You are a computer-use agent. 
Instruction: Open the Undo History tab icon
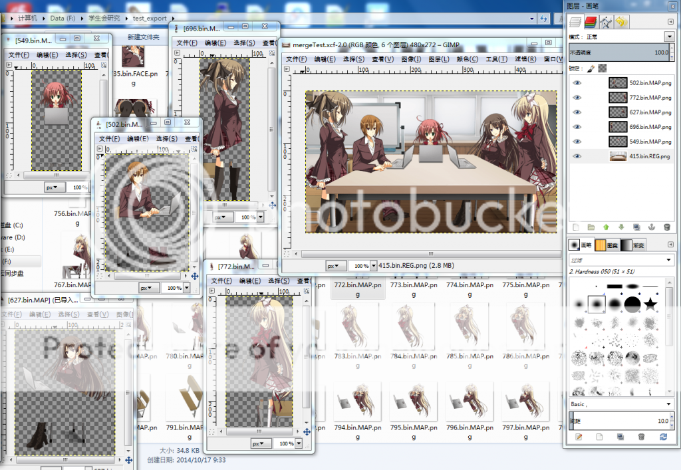(622, 22)
